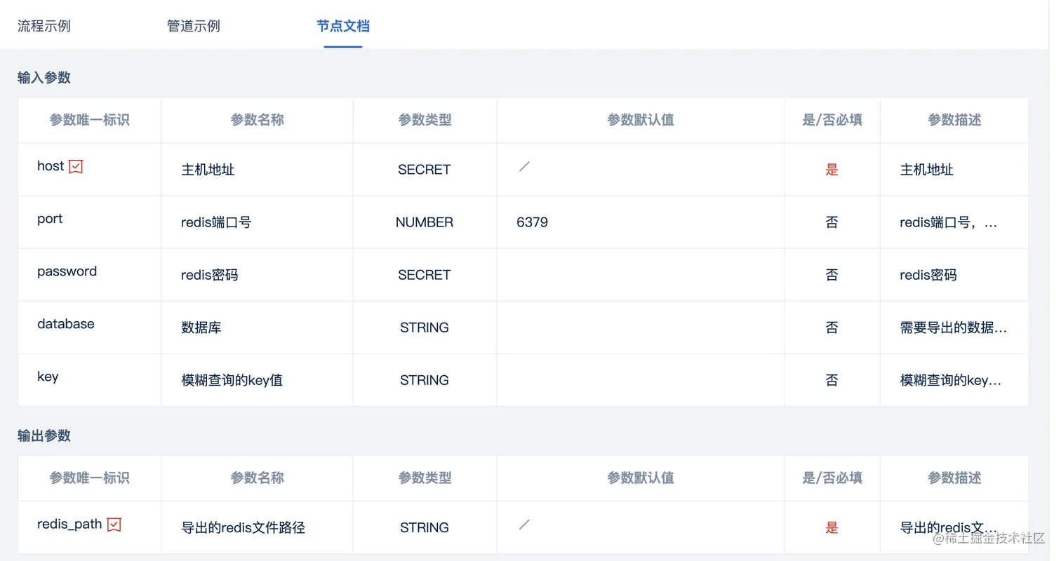Click the red check icon beside host
Screen dimensions: 1061x561
point(76,166)
